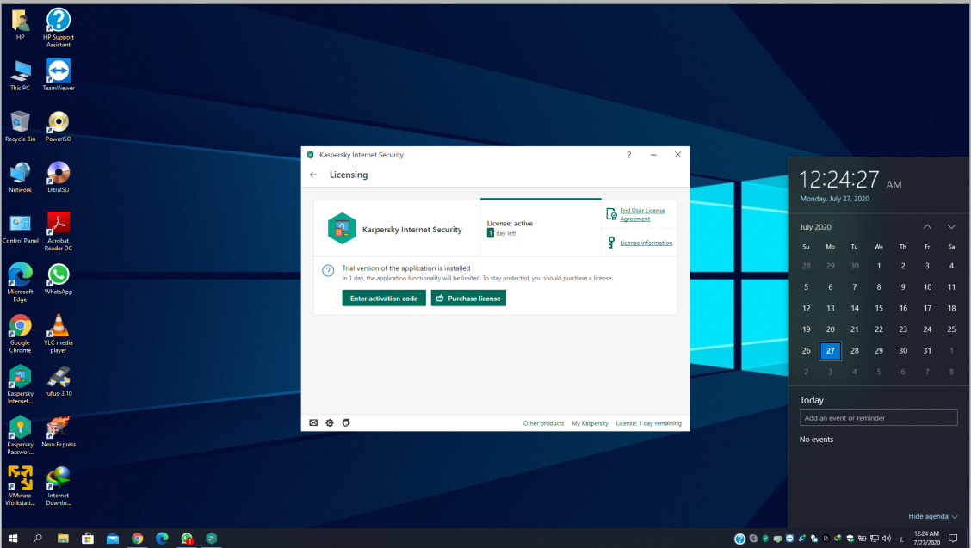
Task: Open the network icon in system tray
Action: [875, 539]
